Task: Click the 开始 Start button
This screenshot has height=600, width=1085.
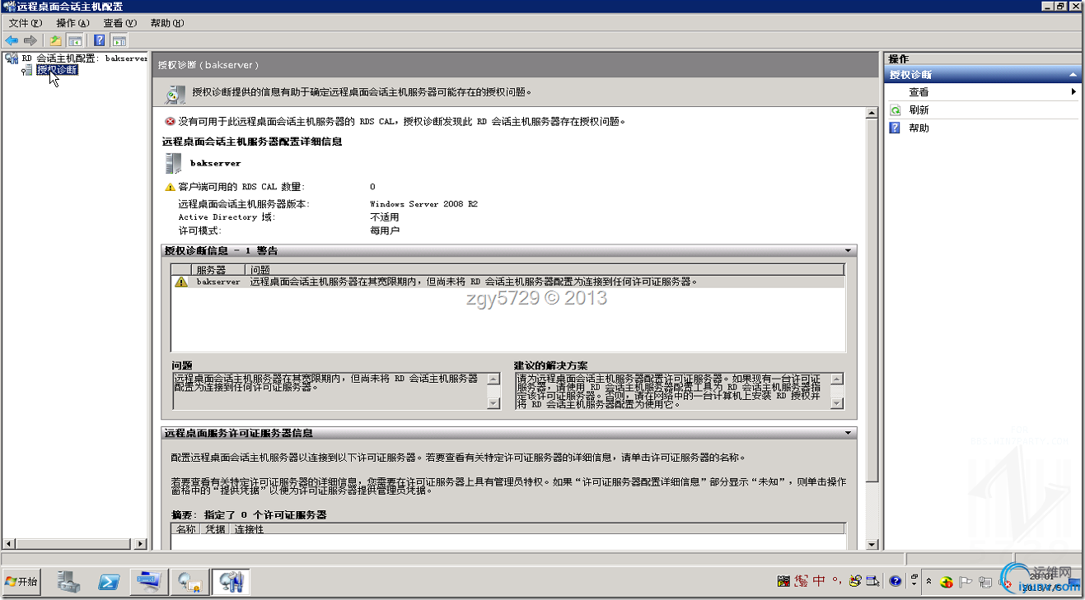Action: (x=21, y=582)
